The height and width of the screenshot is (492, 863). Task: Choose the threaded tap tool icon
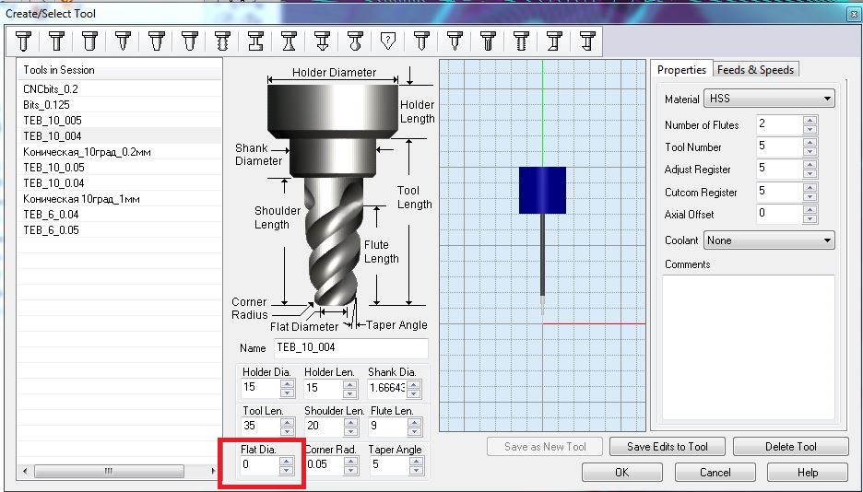[x=222, y=41]
